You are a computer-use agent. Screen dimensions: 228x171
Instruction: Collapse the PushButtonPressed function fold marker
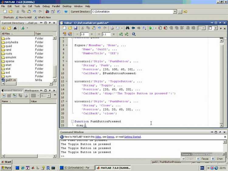click(72, 121)
